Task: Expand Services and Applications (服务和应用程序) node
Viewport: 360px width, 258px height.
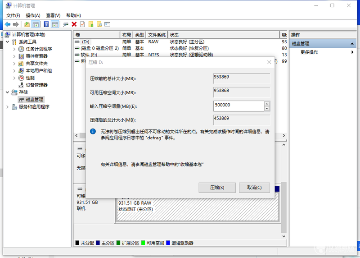Action: coord(7,107)
